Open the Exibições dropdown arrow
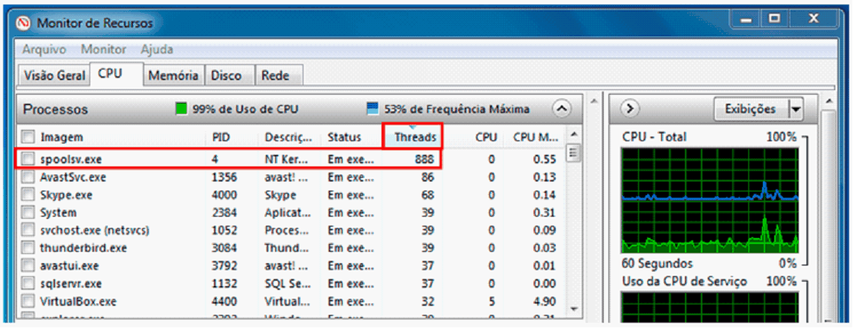Screen dimensions: 853x328 [x=796, y=109]
